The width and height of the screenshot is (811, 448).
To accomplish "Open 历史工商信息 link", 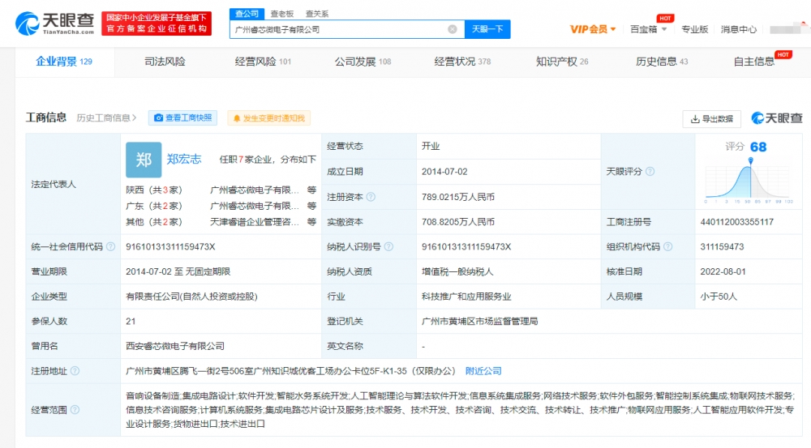I will pyautogui.click(x=106, y=117).
